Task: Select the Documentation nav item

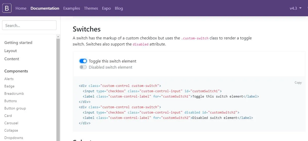Action: [45, 8]
